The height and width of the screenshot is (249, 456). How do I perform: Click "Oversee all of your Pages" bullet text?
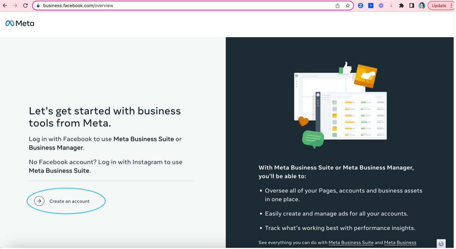[x=344, y=195]
